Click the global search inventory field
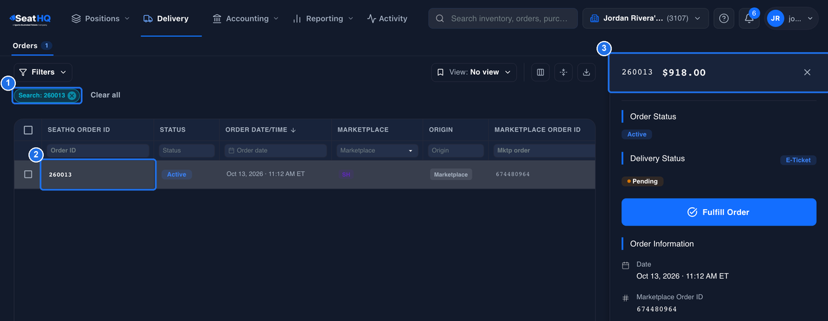Screen dimensions: 828x321 [x=503, y=19]
